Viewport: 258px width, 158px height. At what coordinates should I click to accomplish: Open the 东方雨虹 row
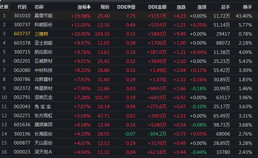(44, 115)
